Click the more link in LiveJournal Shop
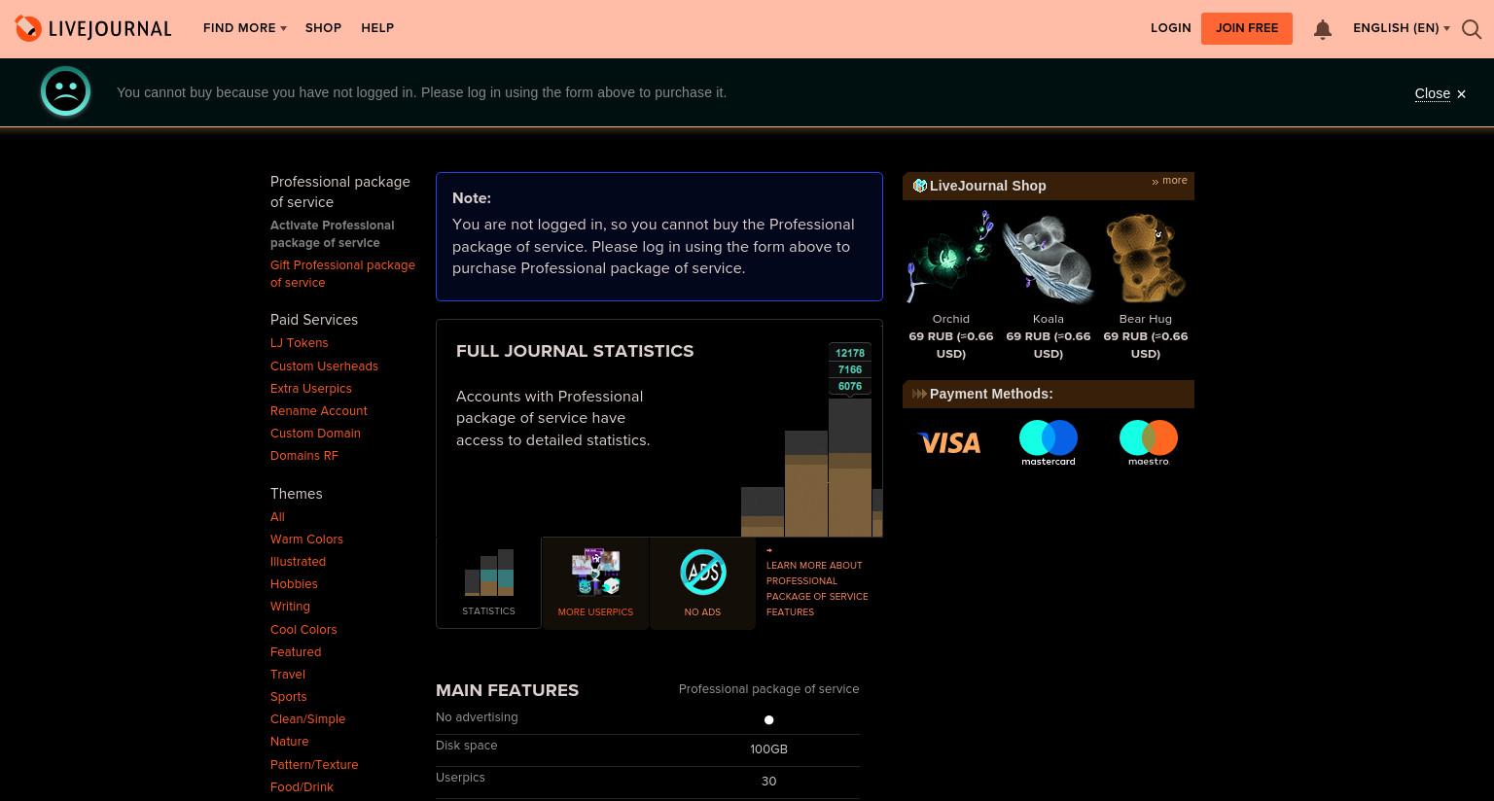The height and width of the screenshot is (801, 1494). tap(1169, 181)
